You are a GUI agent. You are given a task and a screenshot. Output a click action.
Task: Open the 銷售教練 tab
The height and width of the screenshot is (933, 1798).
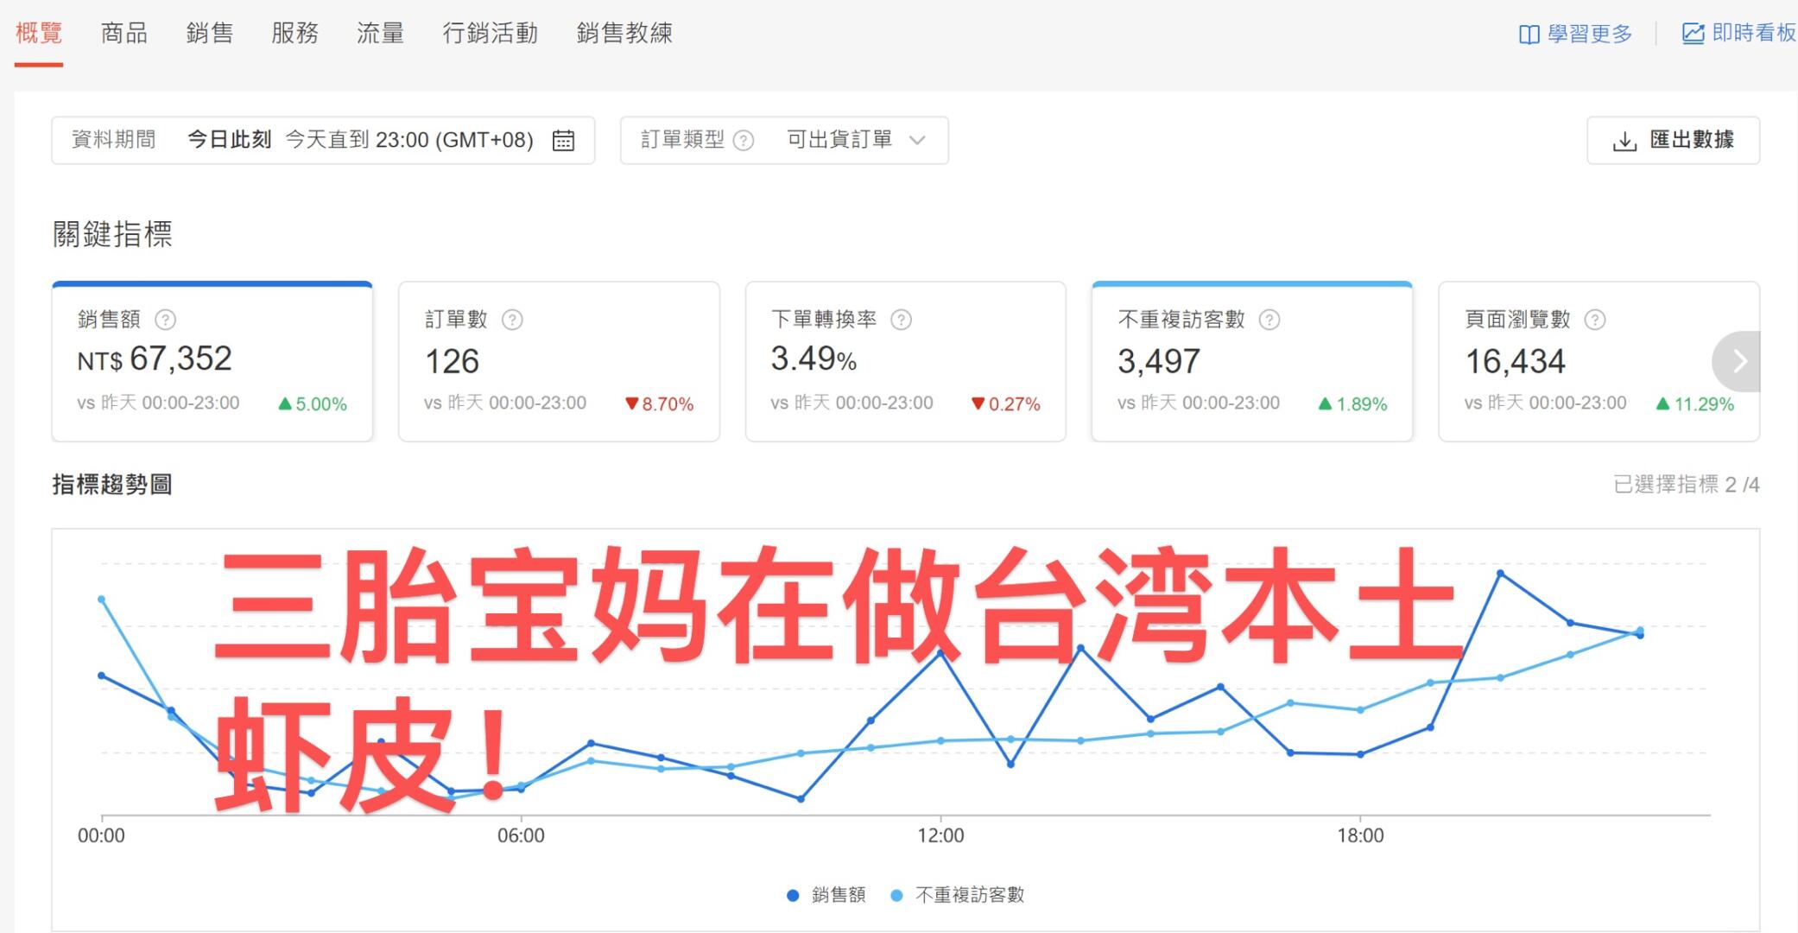tap(624, 34)
